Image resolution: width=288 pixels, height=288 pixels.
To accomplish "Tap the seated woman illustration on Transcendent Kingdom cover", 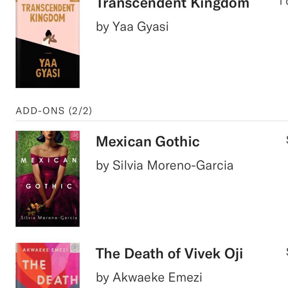I will 49,37.
